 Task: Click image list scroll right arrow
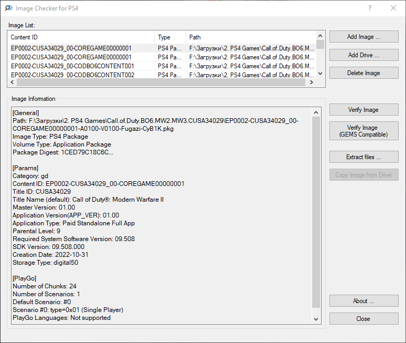point(312,82)
